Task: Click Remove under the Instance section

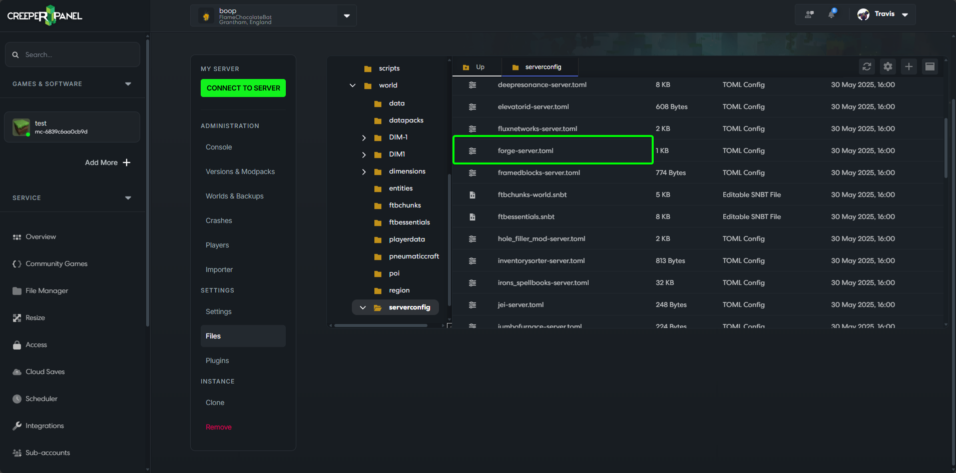Action: click(218, 427)
